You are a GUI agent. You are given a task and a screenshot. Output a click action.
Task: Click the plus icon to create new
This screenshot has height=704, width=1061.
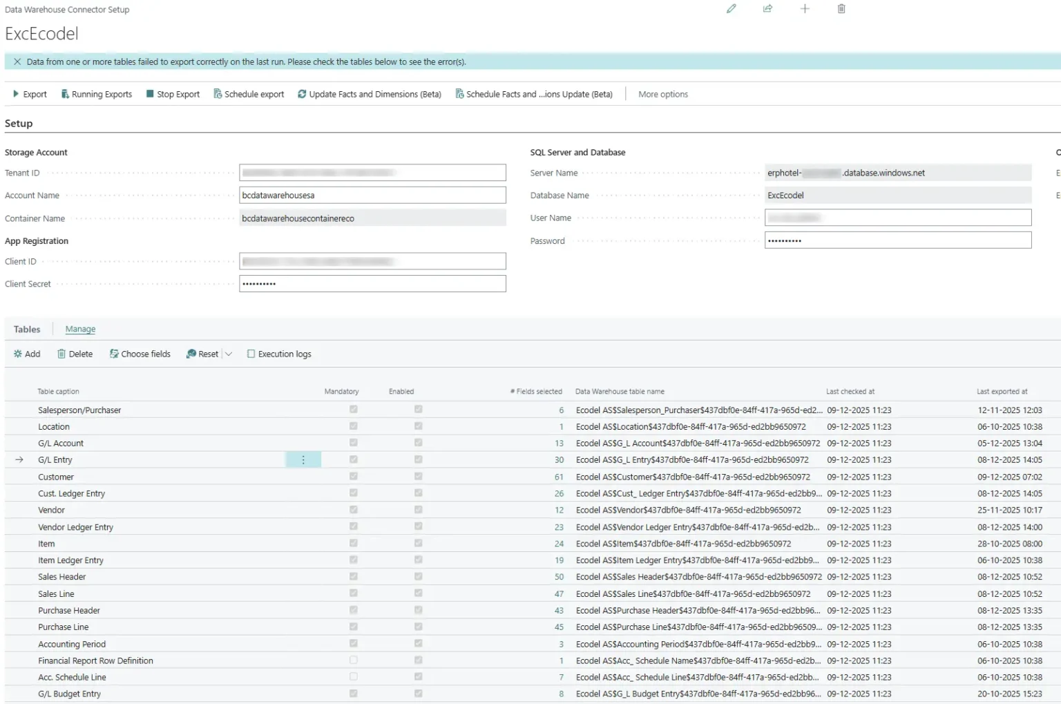click(805, 9)
